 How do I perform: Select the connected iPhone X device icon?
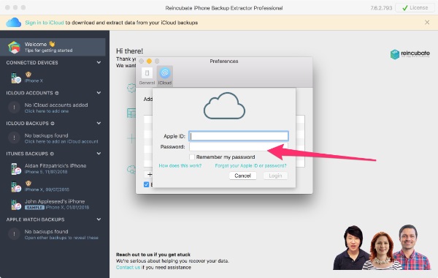click(16, 78)
